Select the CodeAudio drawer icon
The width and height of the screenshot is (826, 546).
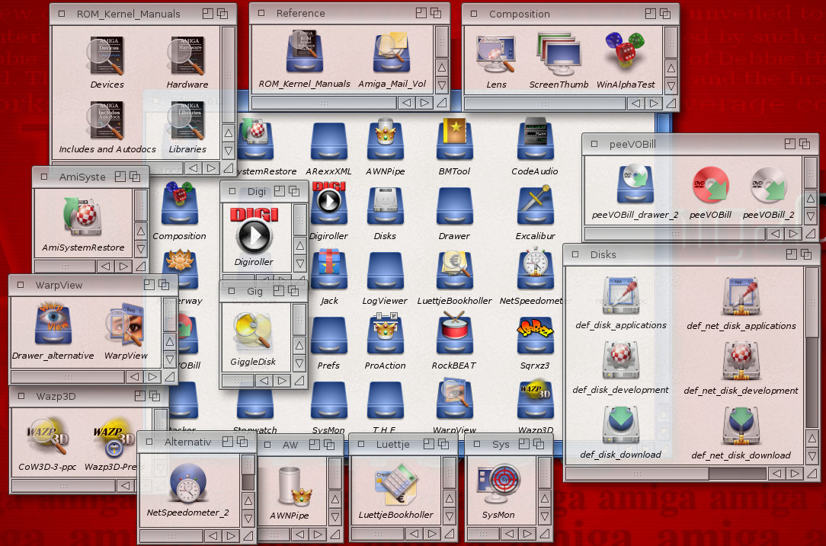coord(534,142)
